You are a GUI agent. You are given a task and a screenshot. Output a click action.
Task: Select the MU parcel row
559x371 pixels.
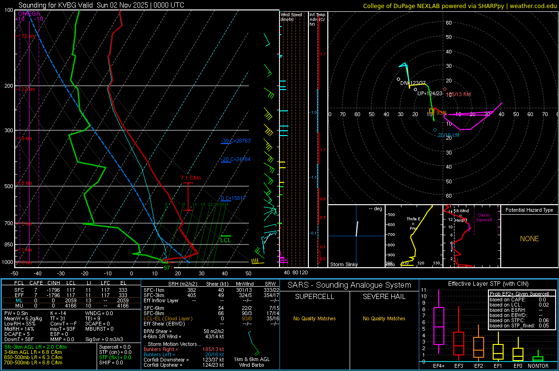72,306
